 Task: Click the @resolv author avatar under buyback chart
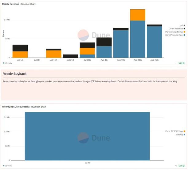tap(4, 166)
